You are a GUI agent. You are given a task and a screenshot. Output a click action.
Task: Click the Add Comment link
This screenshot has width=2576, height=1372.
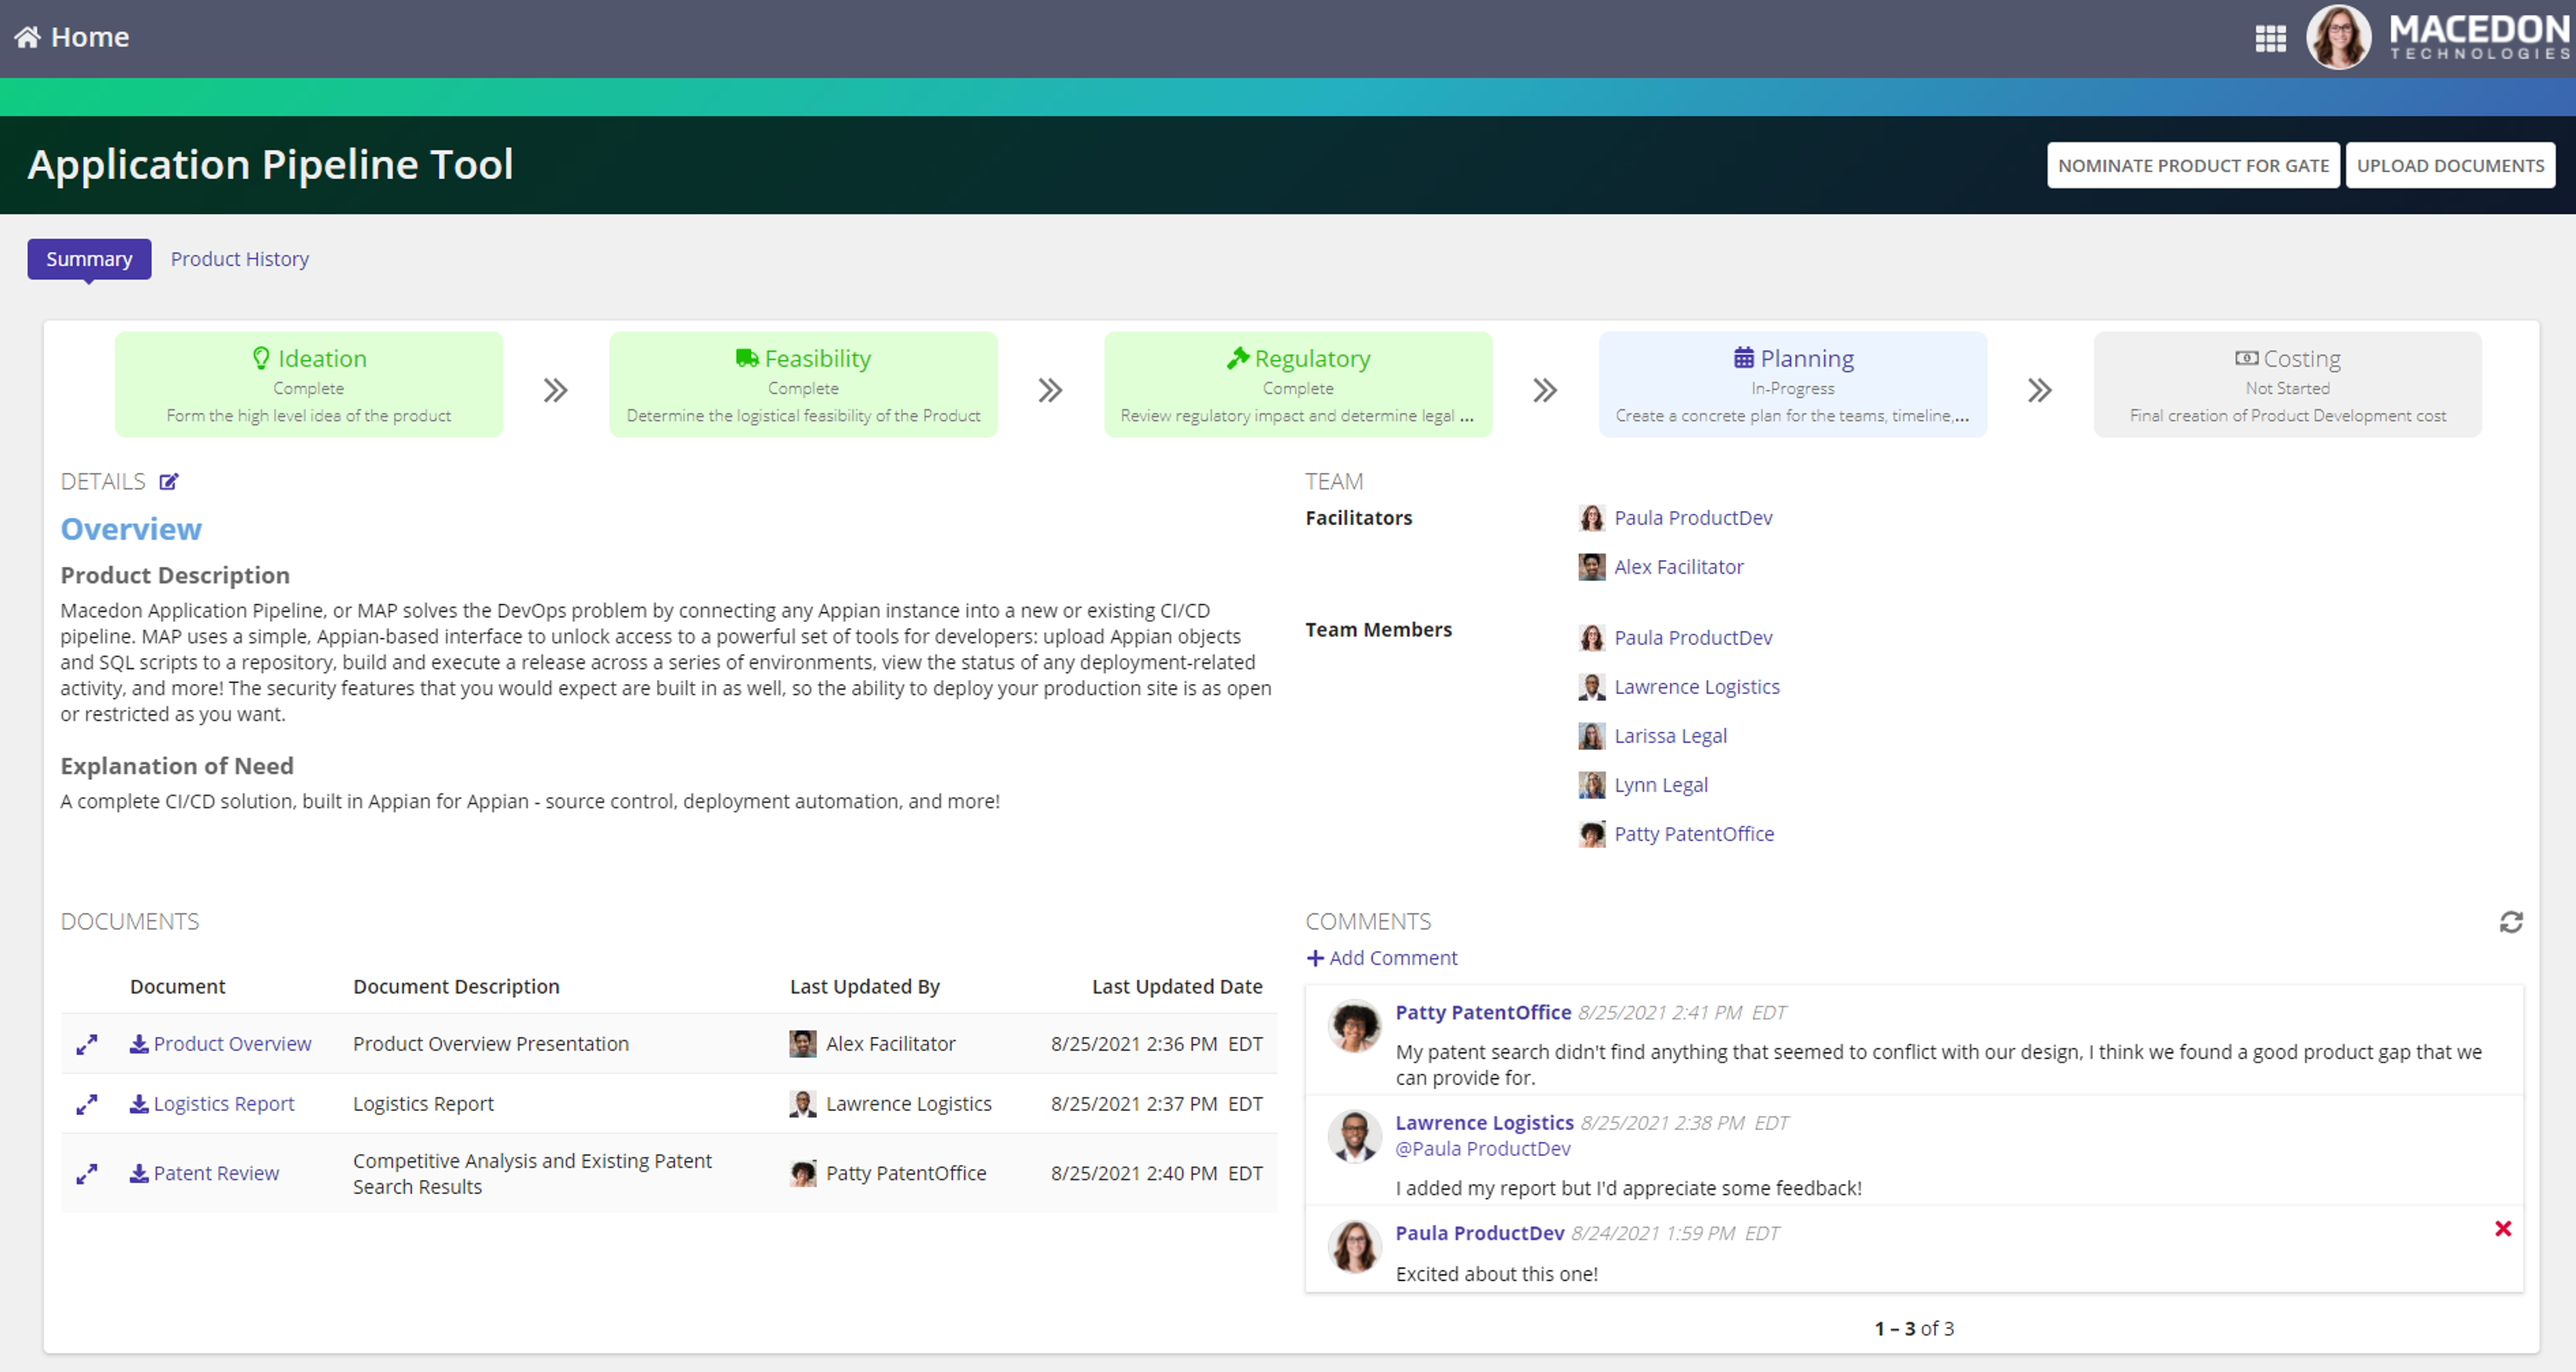[1392, 958]
